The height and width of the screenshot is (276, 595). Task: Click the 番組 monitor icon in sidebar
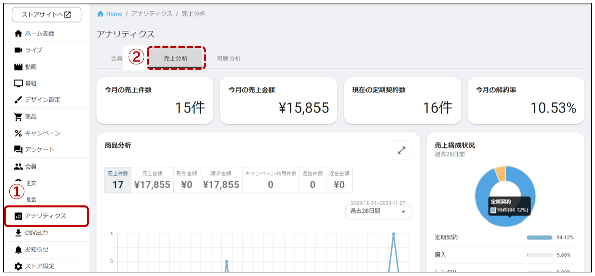[18, 83]
